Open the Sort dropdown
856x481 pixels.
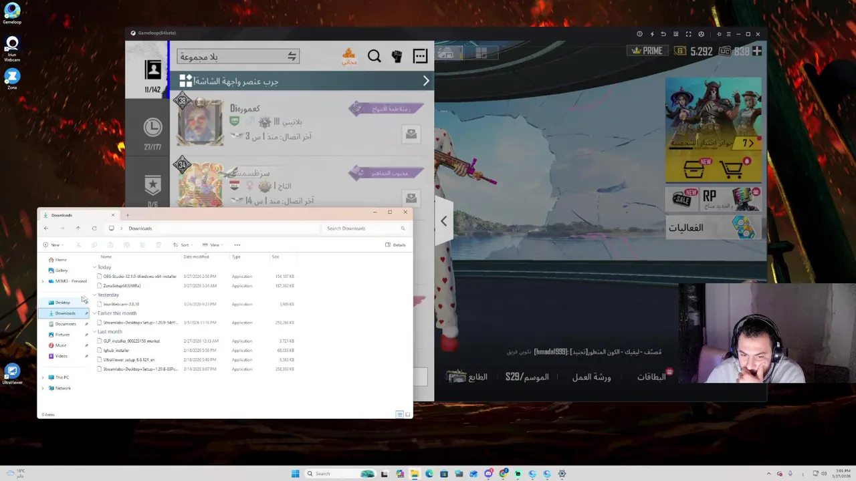point(181,245)
